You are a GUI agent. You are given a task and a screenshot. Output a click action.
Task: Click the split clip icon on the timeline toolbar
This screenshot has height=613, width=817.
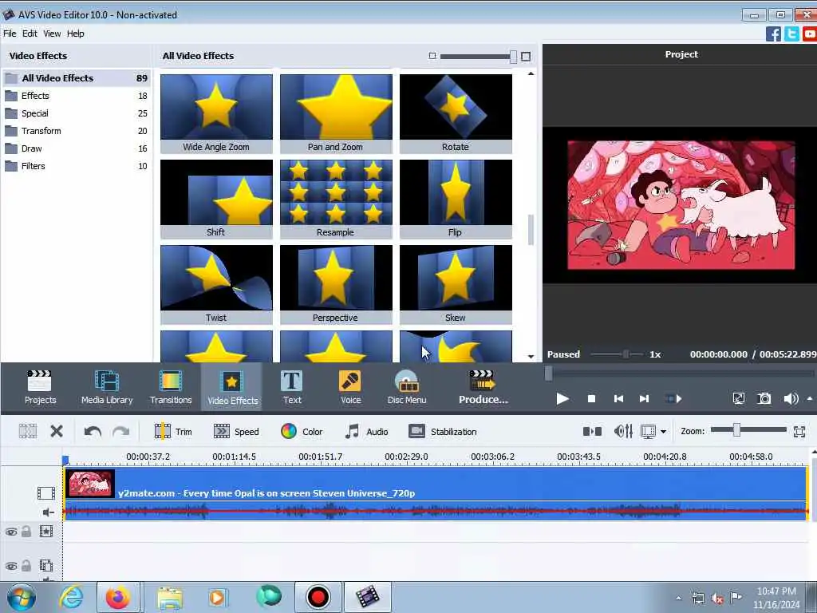pyautogui.click(x=28, y=431)
